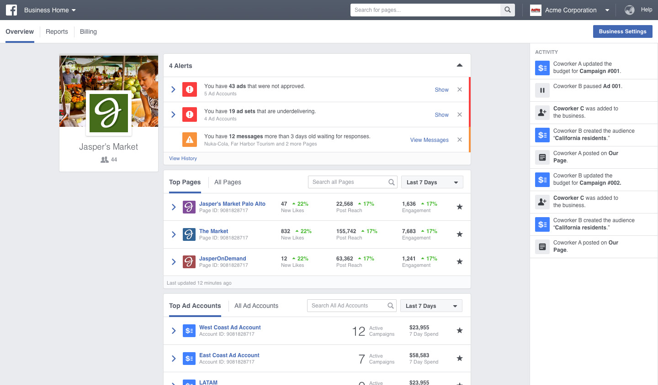Expand the 43 ads not approved alert
Image resolution: width=658 pixels, height=385 pixels.
[x=173, y=89]
